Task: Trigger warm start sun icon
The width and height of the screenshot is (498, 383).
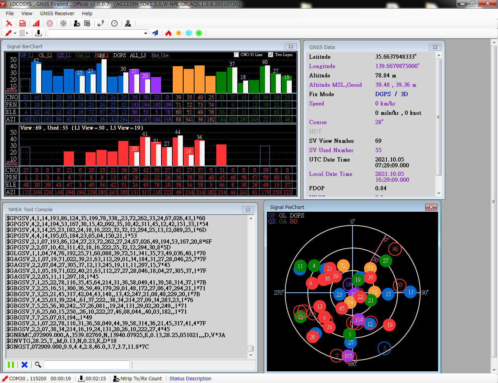Action: (179, 33)
